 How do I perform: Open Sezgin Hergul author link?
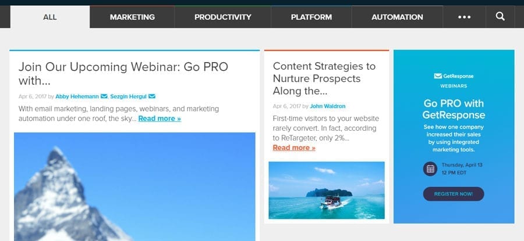pyautogui.click(x=128, y=96)
